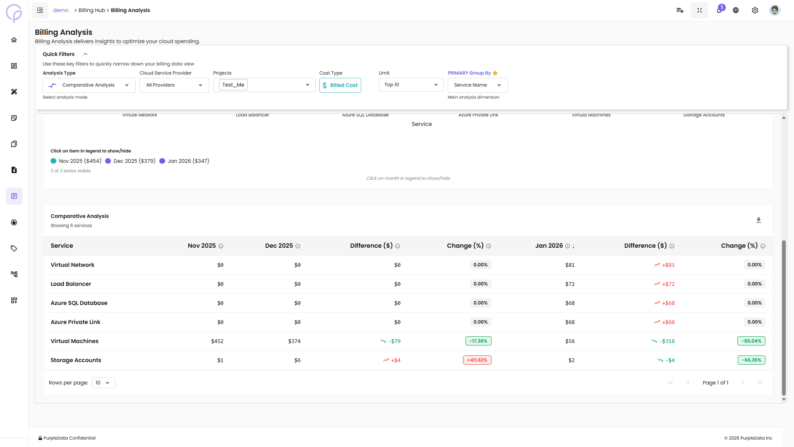Collapse the Quick Filters section

(x=85, y=54)
